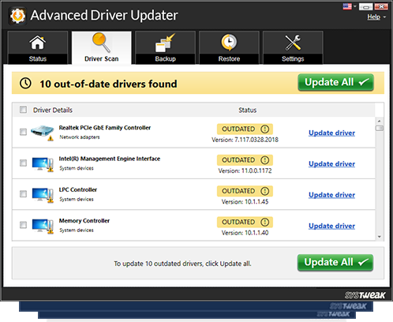The width and height of the screenshot is (393, 322).
Task: Click the Realtek network adapter device icon
Action: pos(43,133)
